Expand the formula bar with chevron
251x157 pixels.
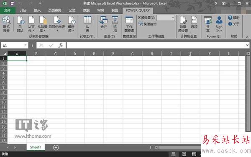pyautogui.click(x=247, y=45)
